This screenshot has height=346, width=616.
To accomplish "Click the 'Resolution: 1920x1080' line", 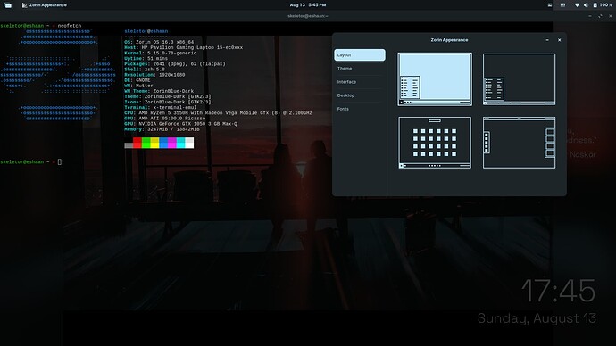I will (154, 75).
